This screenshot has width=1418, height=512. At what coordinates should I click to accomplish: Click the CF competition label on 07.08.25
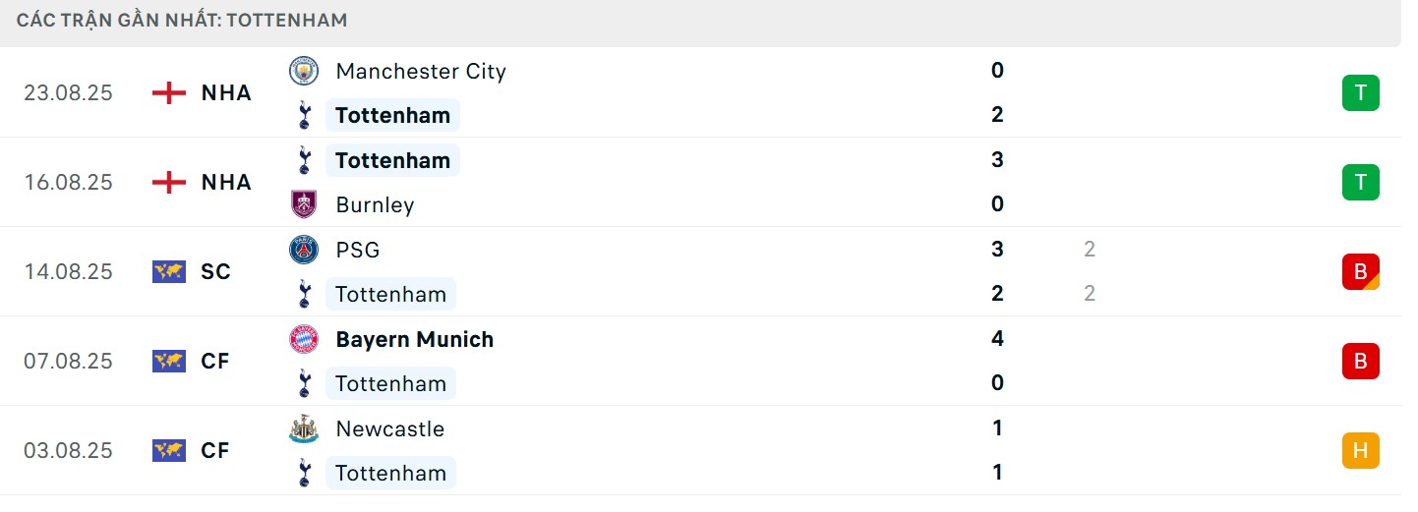coord(215,361)
